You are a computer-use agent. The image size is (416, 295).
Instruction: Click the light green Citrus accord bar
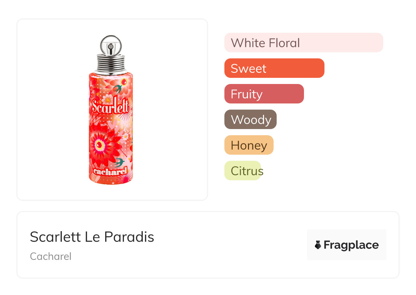point(243,171)
